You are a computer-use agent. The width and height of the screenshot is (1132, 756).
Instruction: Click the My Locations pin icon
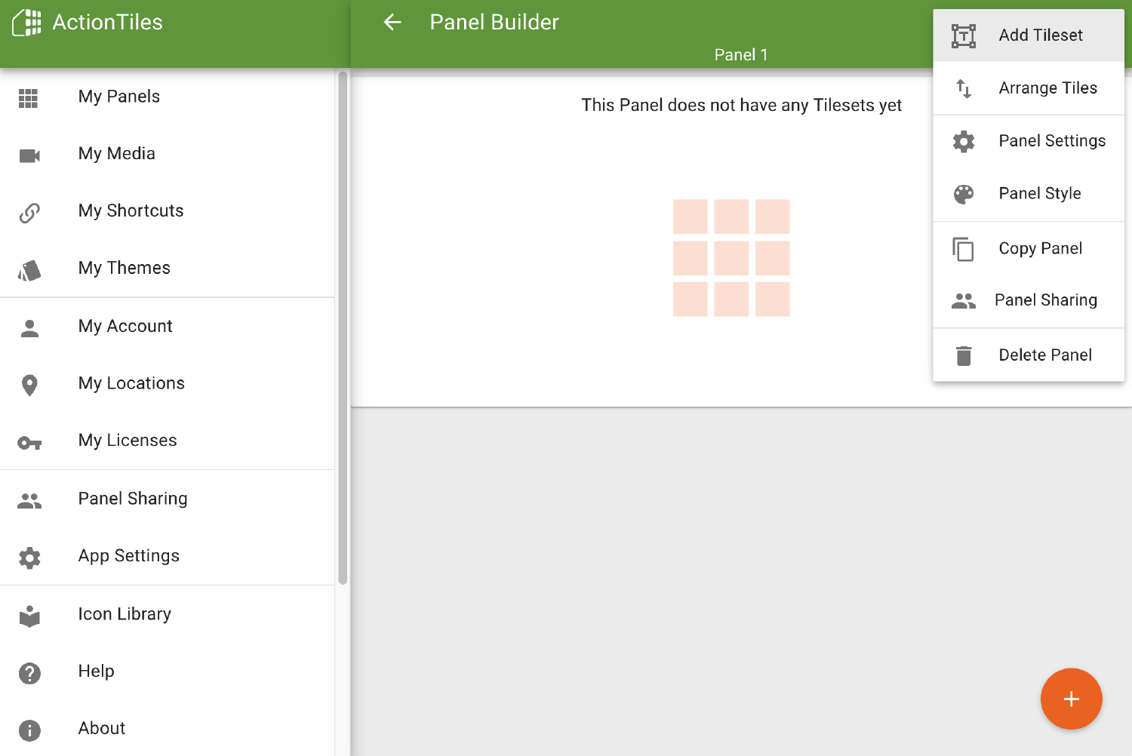click(x=29, y=385)
